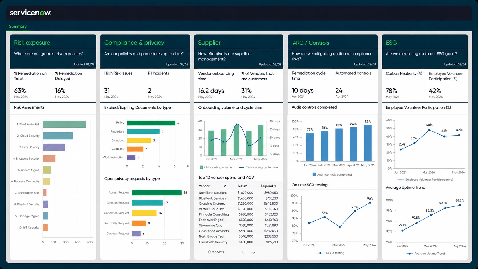Select the ESG card title
478x269 pixels.
click(x=391, y=43)
